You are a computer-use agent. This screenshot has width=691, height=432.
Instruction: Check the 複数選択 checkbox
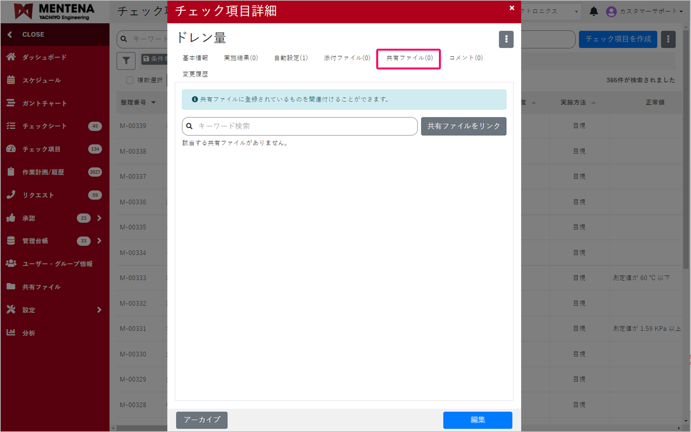click(x=130, y=80)
